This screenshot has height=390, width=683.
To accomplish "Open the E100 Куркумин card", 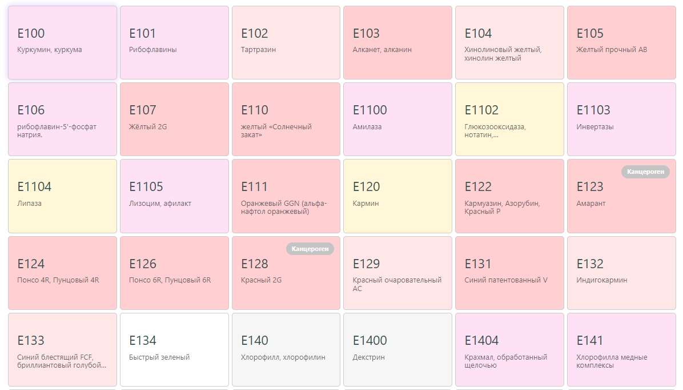I will tap(62, 42).
